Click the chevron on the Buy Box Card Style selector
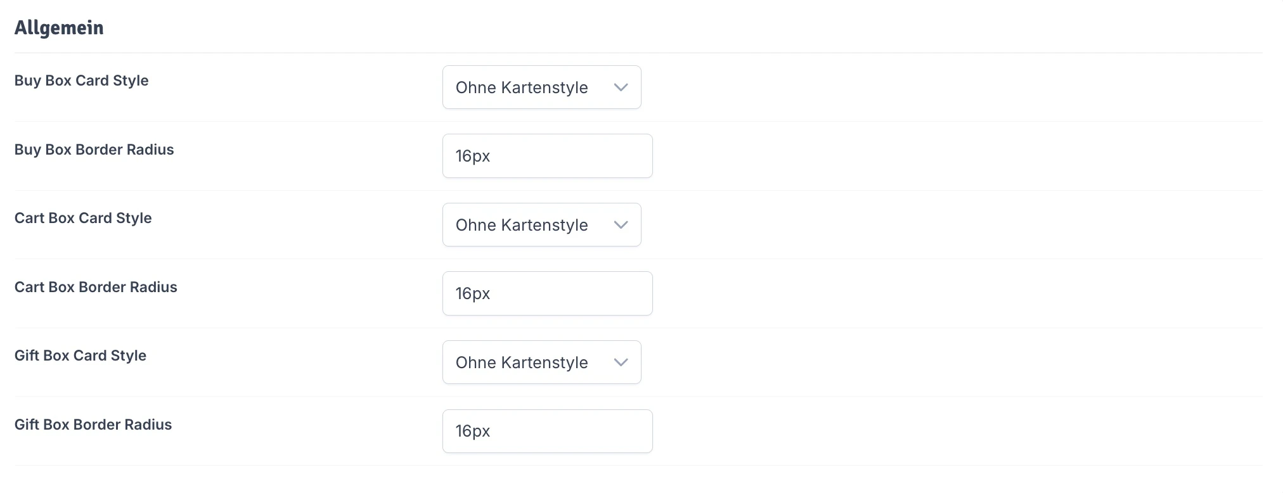1283x493 pixels. (x=621, y=87)
